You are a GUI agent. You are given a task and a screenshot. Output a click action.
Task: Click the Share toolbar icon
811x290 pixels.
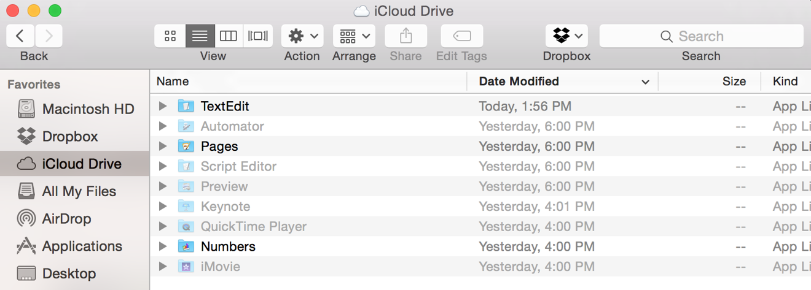(x=405, y=36)
